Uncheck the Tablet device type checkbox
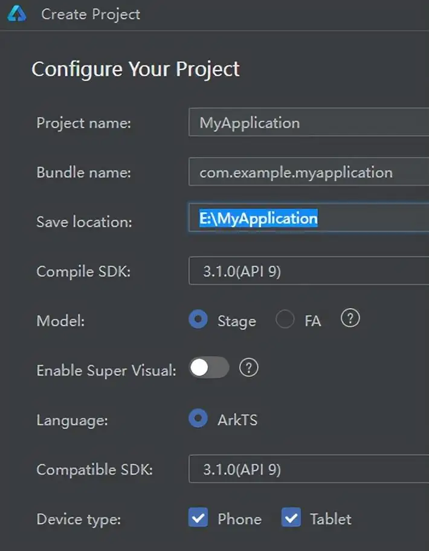Screen dimensions: 429x551 [291, 518]
